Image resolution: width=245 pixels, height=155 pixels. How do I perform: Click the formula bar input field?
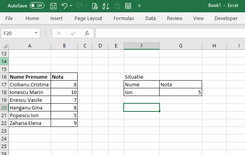pyautogui.click(x=170, y=34)
